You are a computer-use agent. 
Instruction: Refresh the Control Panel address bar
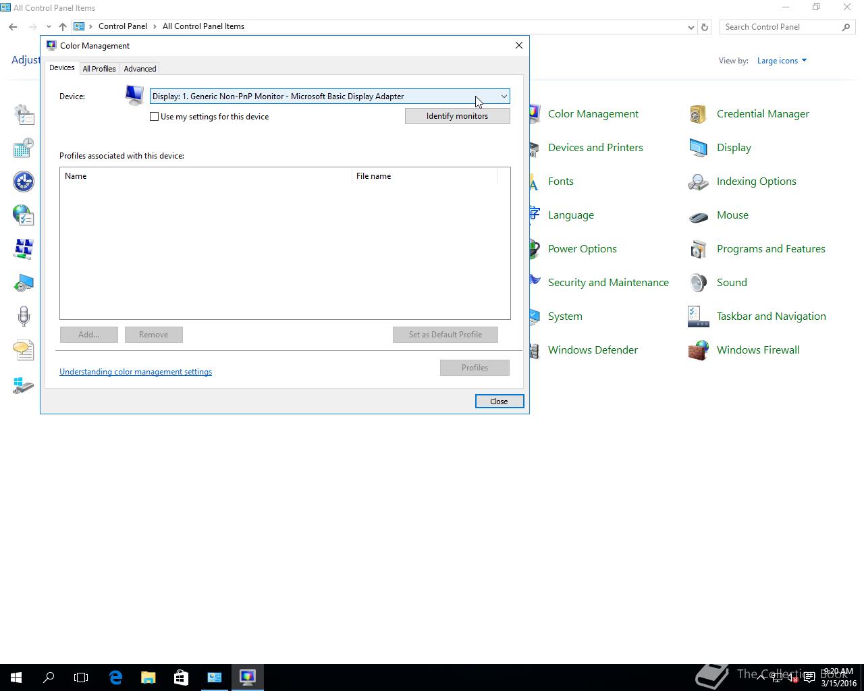[705, 27]
